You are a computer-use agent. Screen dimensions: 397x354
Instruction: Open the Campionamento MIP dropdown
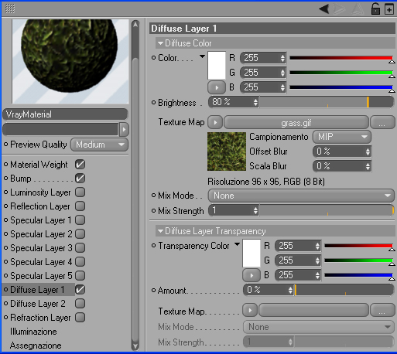click(x=342, y=137)
